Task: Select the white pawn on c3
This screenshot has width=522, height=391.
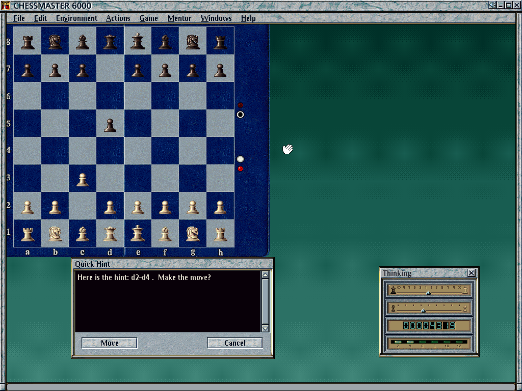Action: 83,180
